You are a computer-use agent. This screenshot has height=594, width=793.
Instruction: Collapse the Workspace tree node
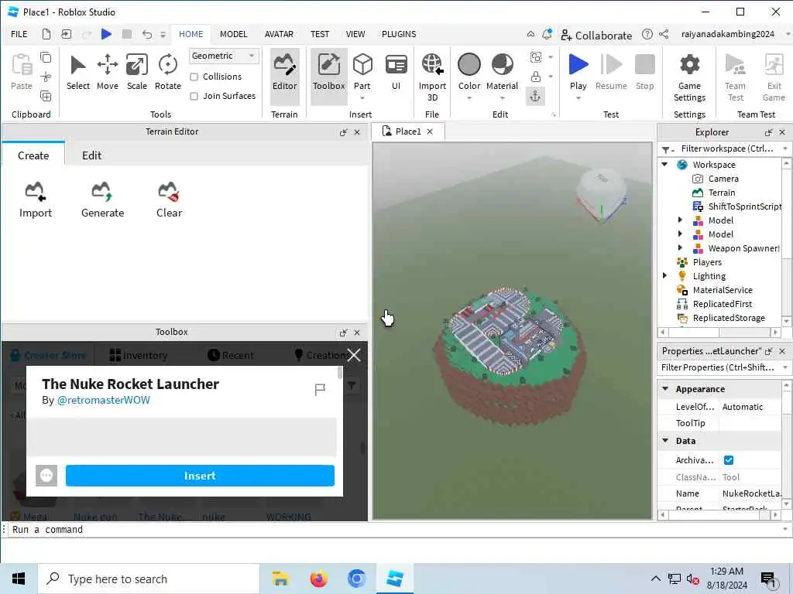pyautogui.click(x=665, y=165)
